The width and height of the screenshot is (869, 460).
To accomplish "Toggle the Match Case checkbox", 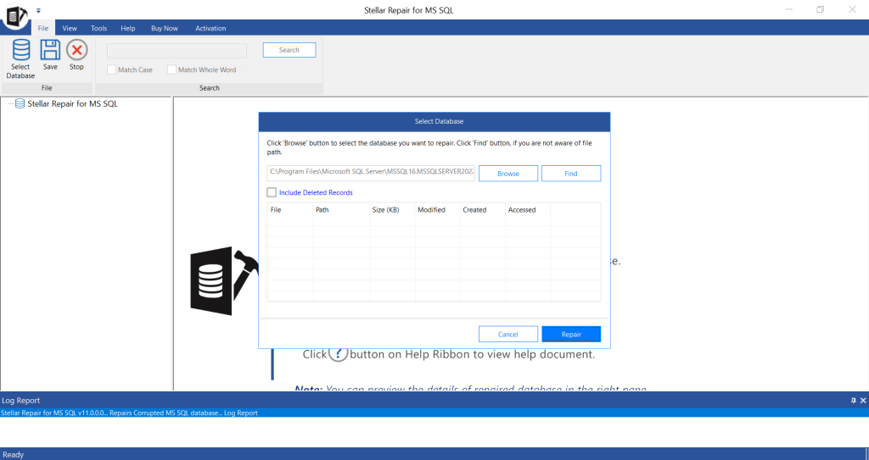I will (x=112, y=69).
